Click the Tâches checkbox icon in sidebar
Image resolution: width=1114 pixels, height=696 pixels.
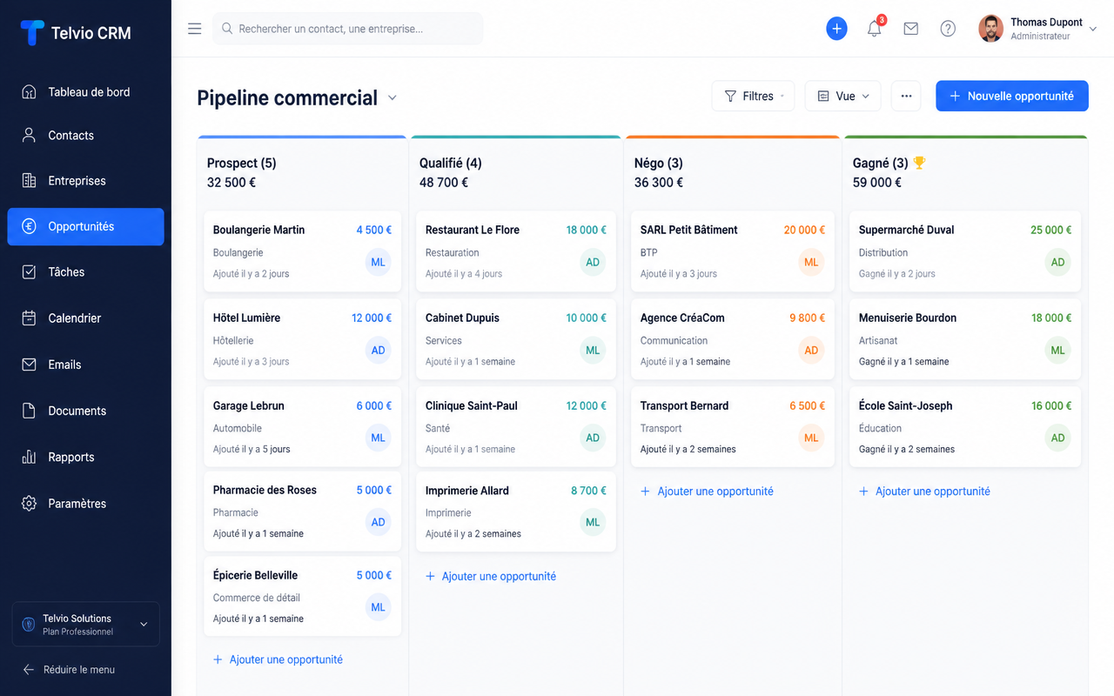pos(29,272)
